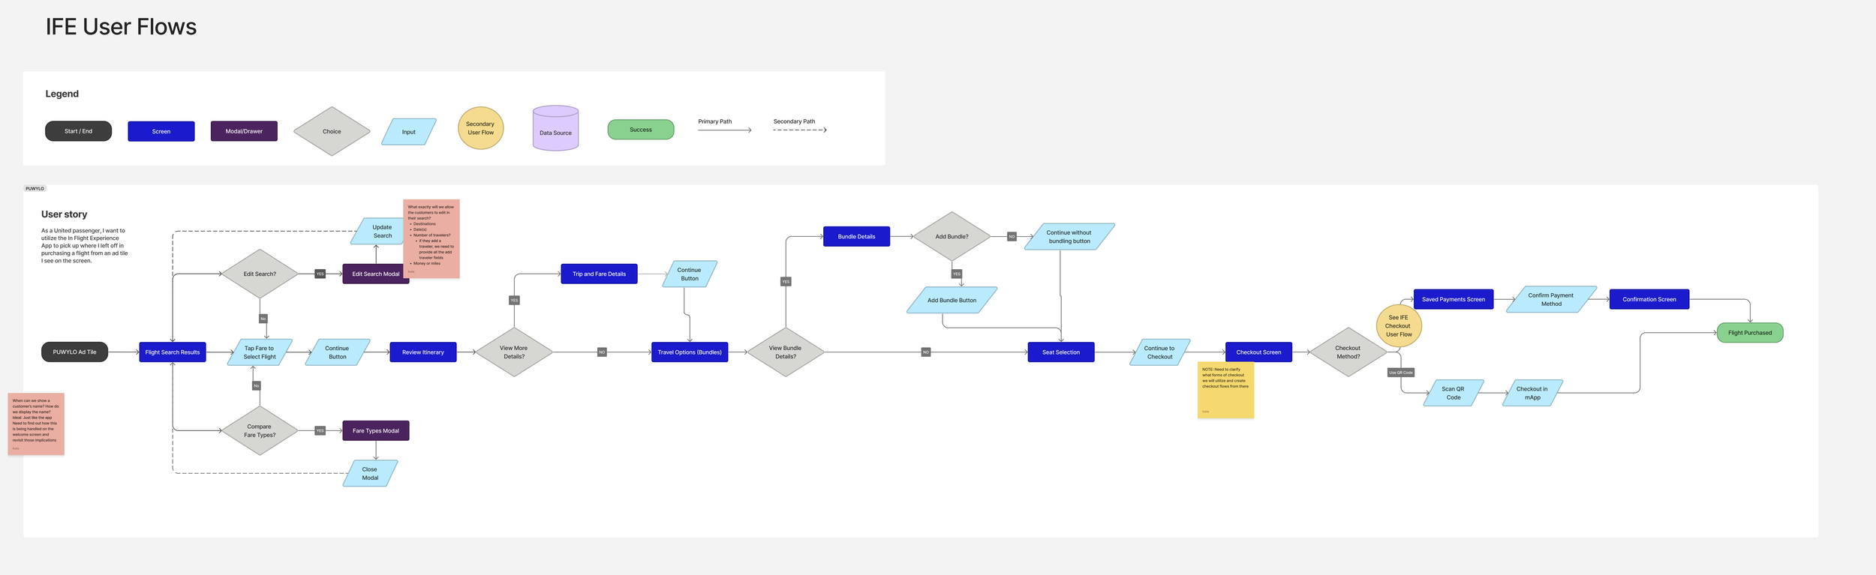Click the 'View More Details?' diamond

tap(514, 352)
